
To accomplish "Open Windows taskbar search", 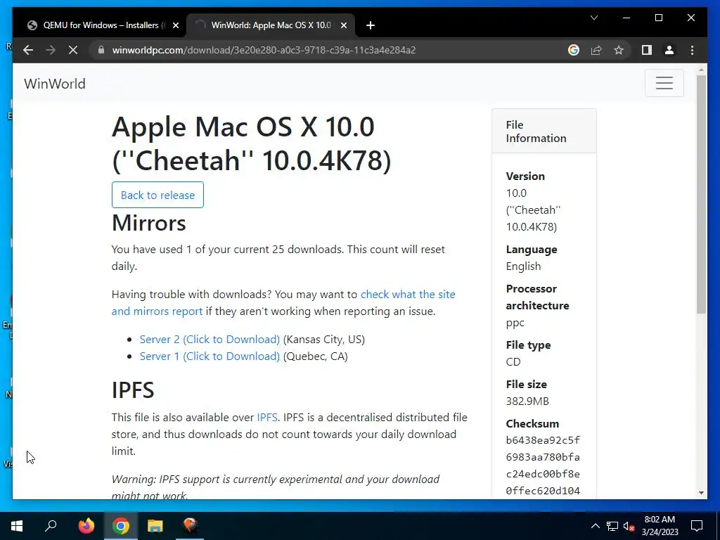I will 51,526.
